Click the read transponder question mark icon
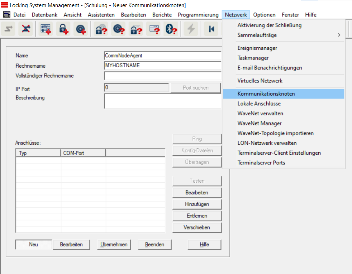Viewport: 352px width, 274px height. [118, 29]
